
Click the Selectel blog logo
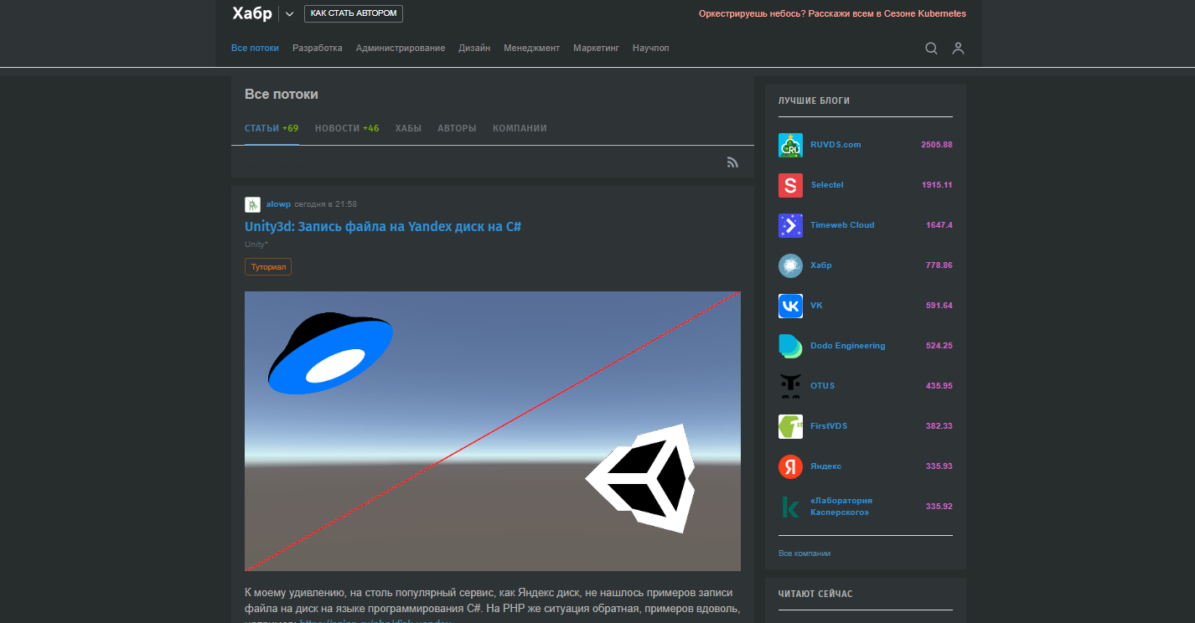(790, 185)
